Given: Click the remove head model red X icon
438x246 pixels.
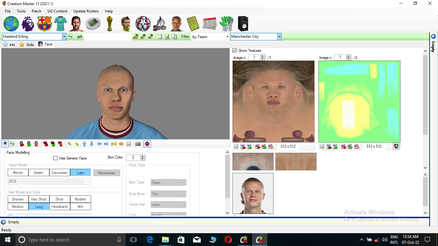Looking at the screenshot, I should point(37,144).
